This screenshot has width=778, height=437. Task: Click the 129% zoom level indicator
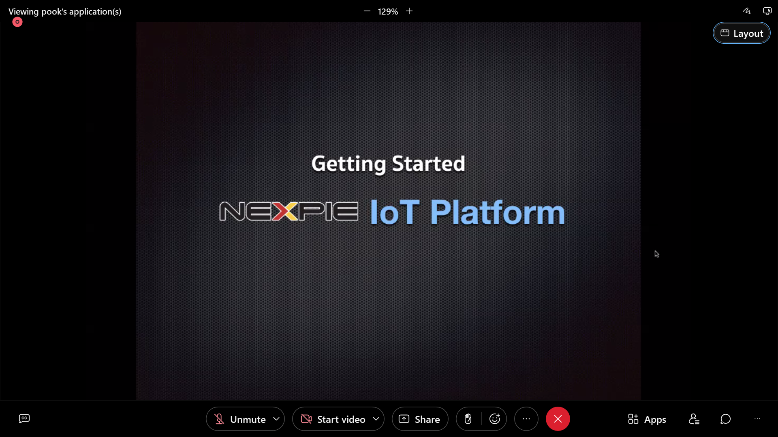388,12
